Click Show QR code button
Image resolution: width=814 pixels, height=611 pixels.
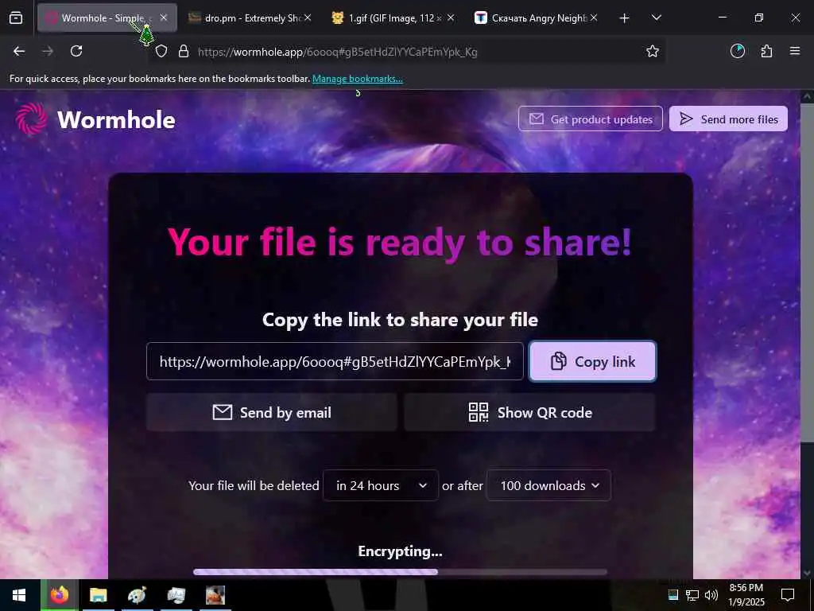[x=529, y=412]
